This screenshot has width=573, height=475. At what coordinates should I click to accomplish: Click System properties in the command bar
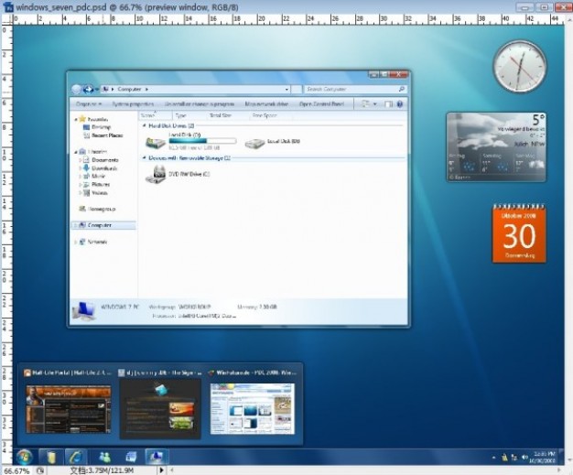pyautogui.click(x=133, y=104)
